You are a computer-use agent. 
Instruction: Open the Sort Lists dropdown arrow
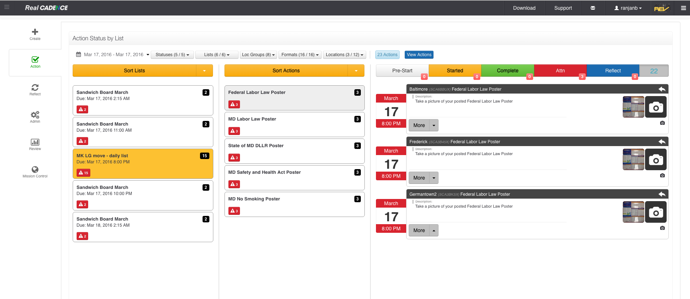(x=204, y=71)
